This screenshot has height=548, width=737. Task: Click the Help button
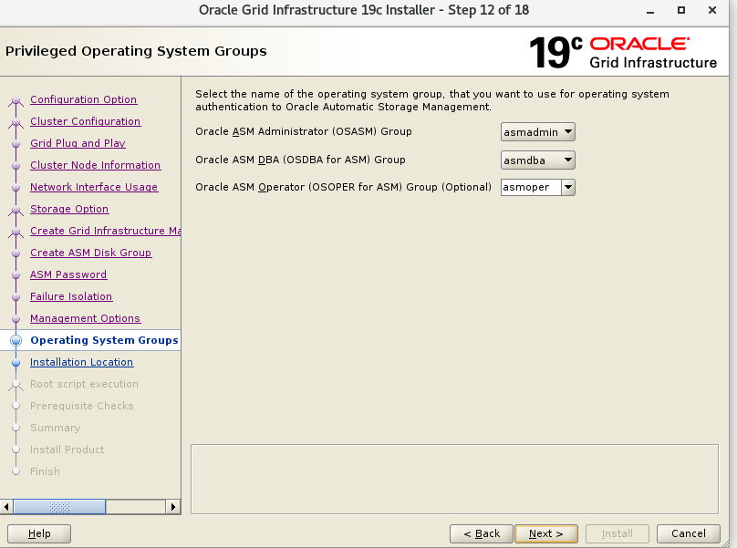39,533
